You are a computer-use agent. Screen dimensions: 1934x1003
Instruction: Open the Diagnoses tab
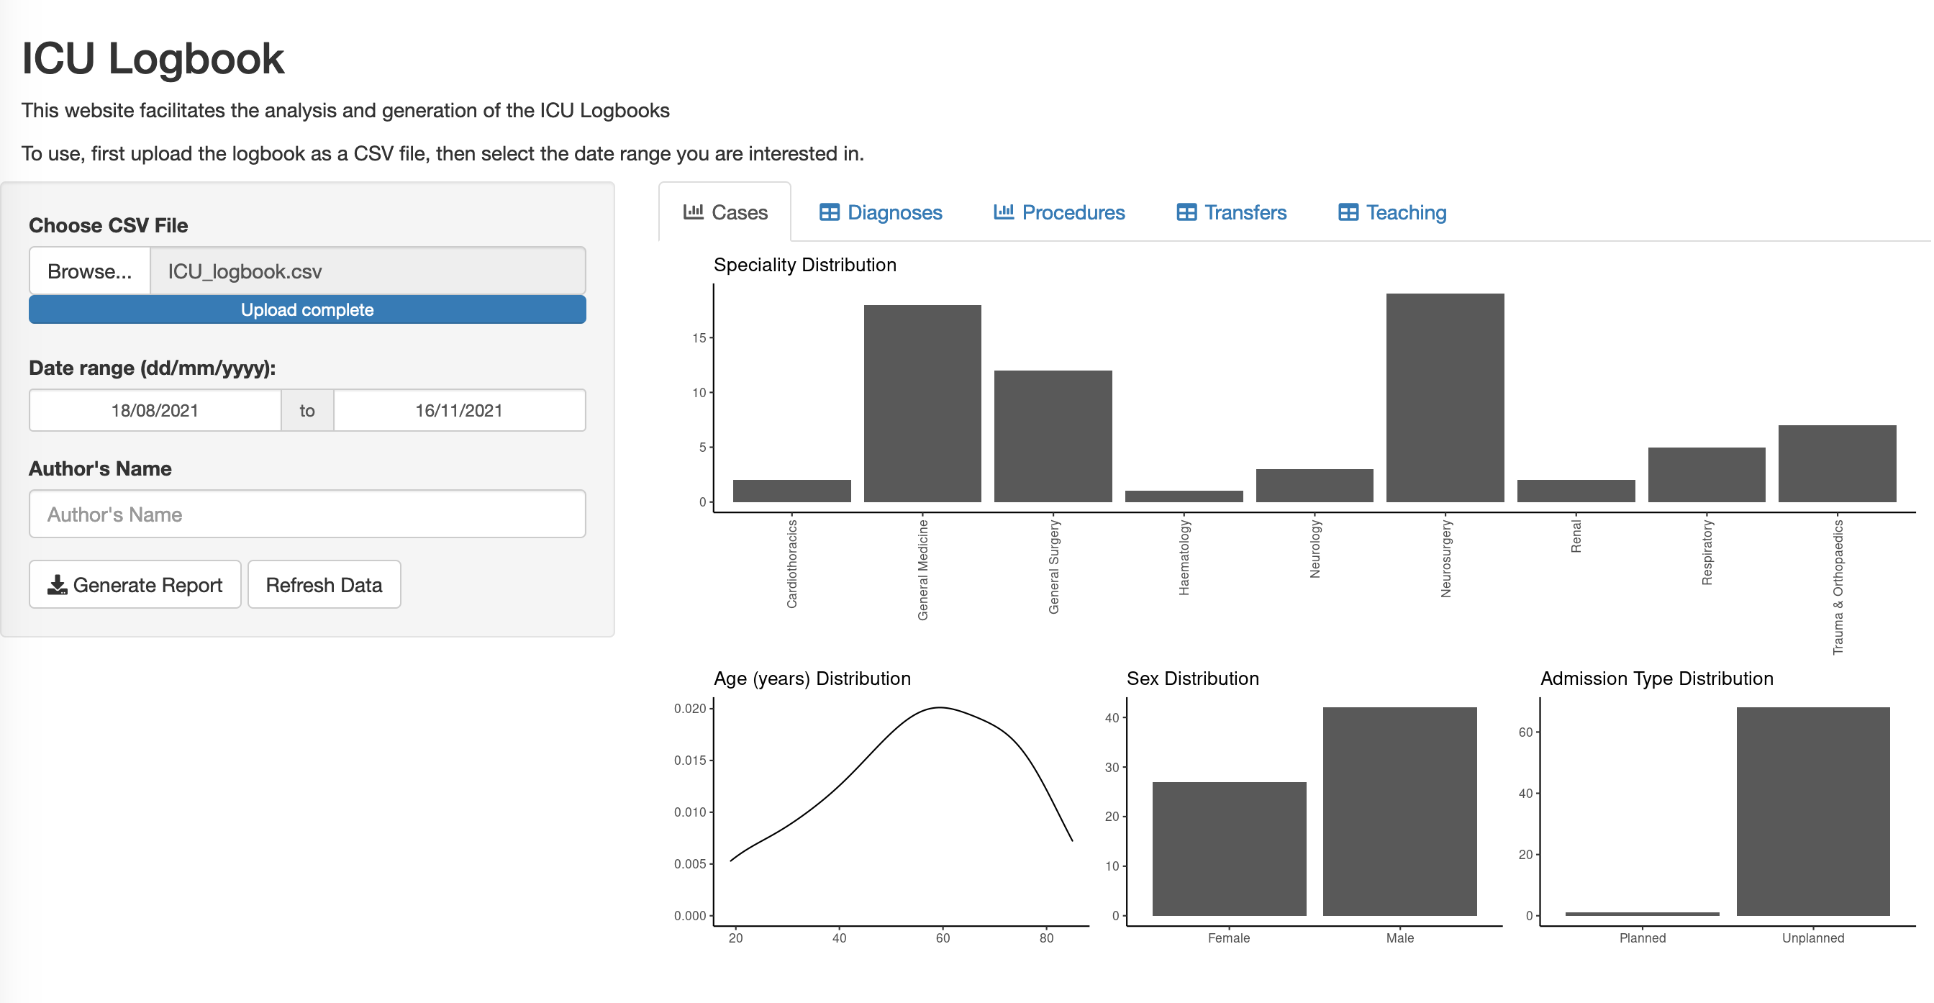(x=894, y=212)
